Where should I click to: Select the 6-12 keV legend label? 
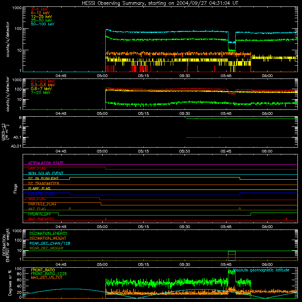tap(40, 13)
